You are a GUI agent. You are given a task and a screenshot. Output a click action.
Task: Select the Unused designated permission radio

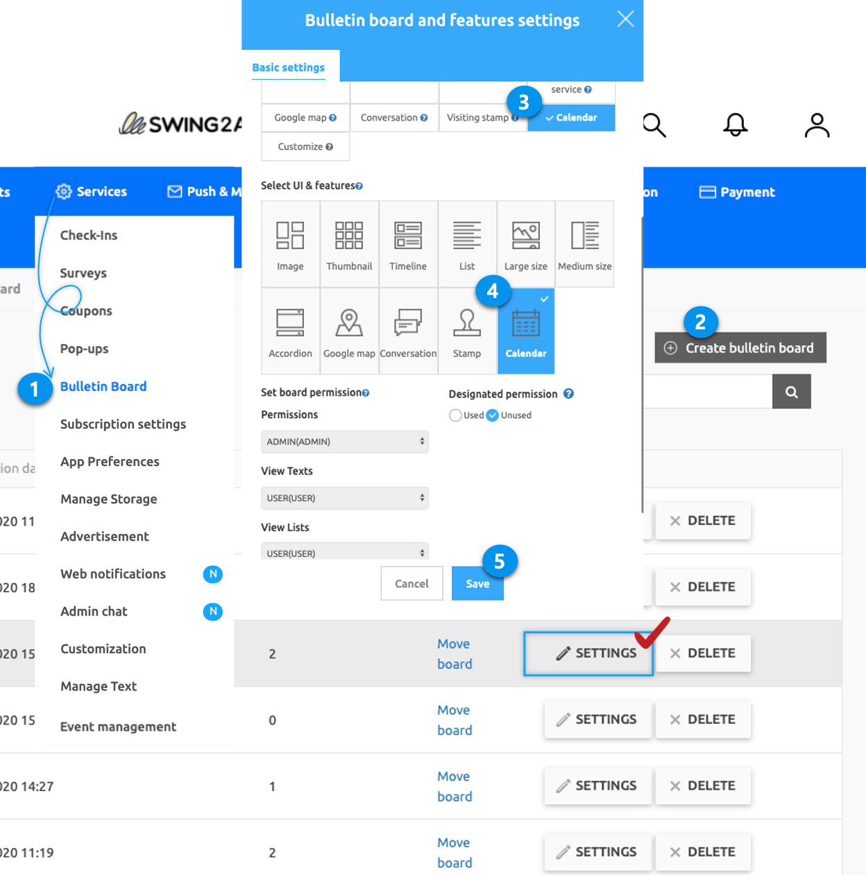pyautogui.click(x=493, y=415)
